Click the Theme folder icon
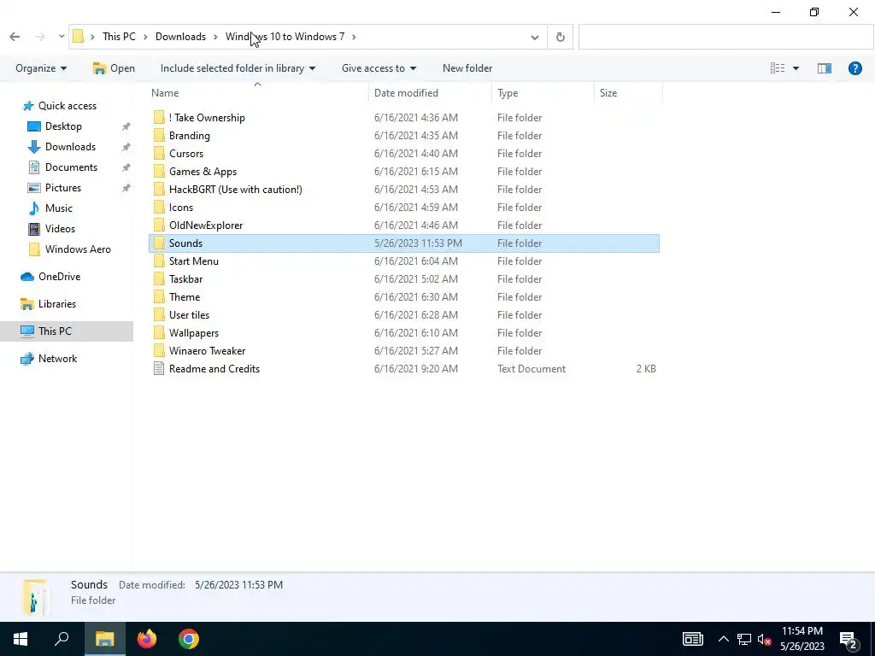875x656 pixels. (x=159, y=296)
